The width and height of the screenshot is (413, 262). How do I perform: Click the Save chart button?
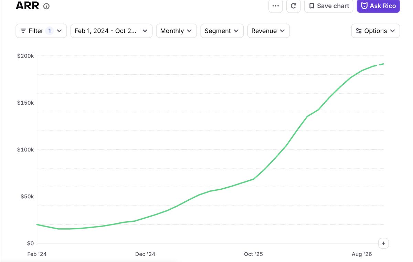[329, 6]
